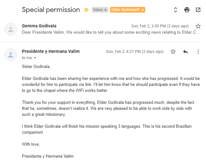Toggle the yellow importance marker

[x=86, y=10]
